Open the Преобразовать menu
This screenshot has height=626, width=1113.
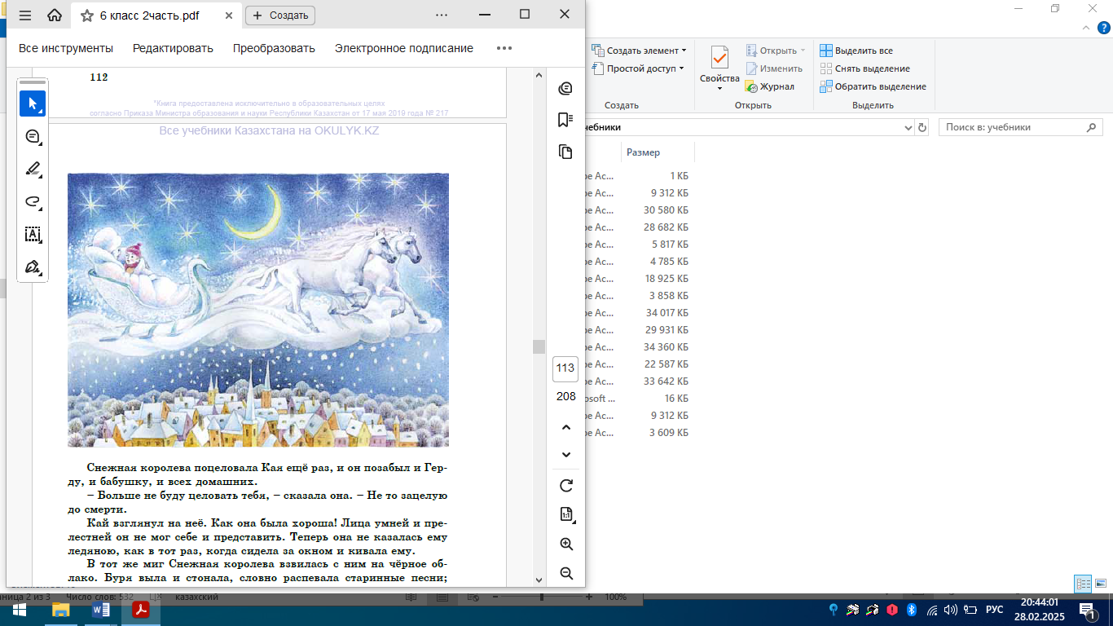(x=274, y=48)
